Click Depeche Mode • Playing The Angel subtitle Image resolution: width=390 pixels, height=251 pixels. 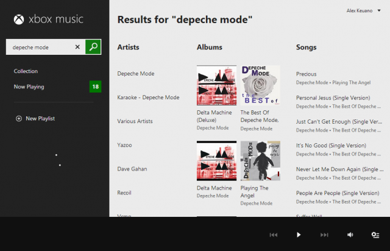333,83
